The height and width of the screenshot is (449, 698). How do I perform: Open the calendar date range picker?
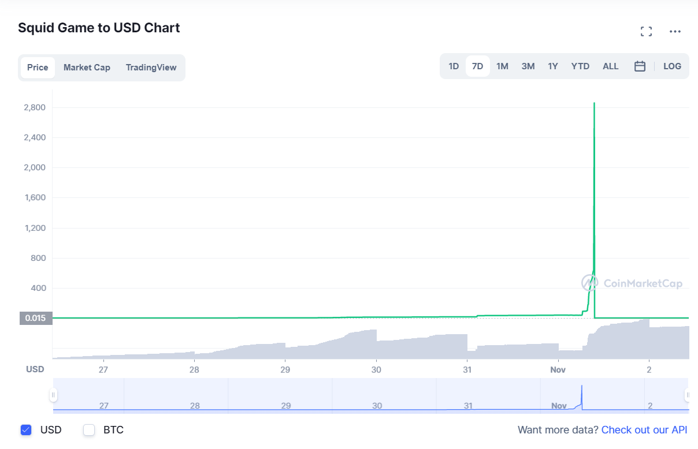pos(640,66)
